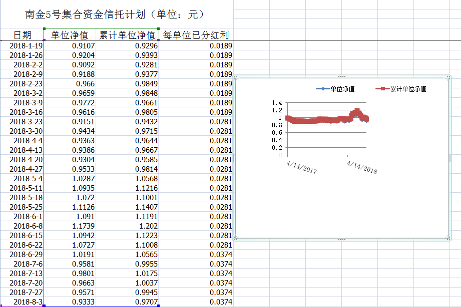Select cumulative value cell 0.9849
461x307 pixels.
point(127,83)
